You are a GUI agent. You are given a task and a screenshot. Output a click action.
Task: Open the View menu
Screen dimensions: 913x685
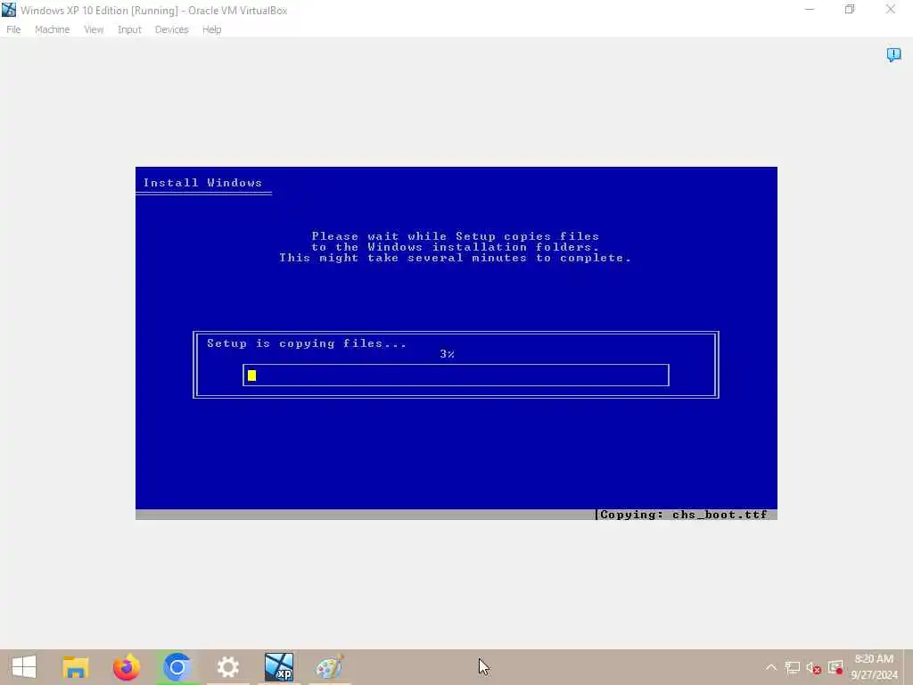(x=93, y=29)
